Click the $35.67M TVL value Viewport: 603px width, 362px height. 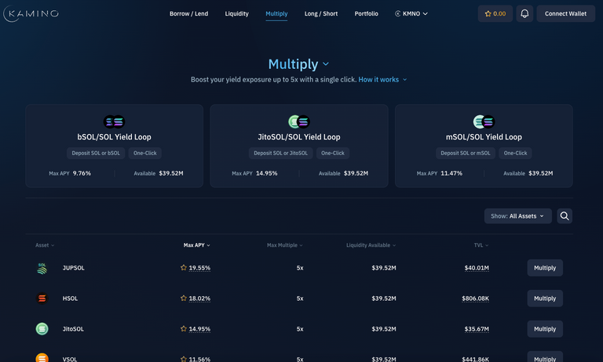coord(477,329)
